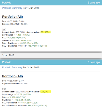Click highlighted Current Value 299,672.41
This screenshot has height=111, width=102.
46,92
